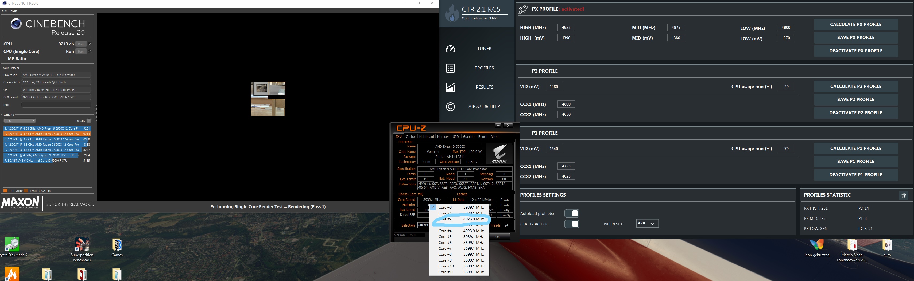Clear profiles statistic with the trash icon

tap(904, 196)
